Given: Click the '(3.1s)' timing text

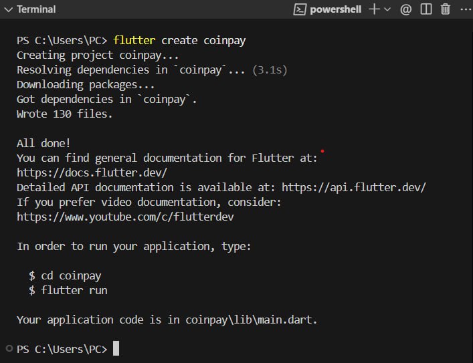Looking at the screenshot, I should [x=270, y=70].
